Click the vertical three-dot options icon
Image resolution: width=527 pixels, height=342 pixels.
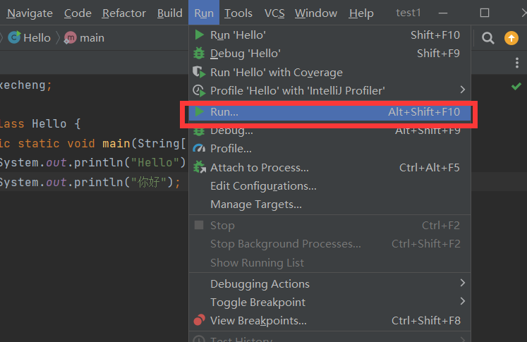tap(517, 63)
